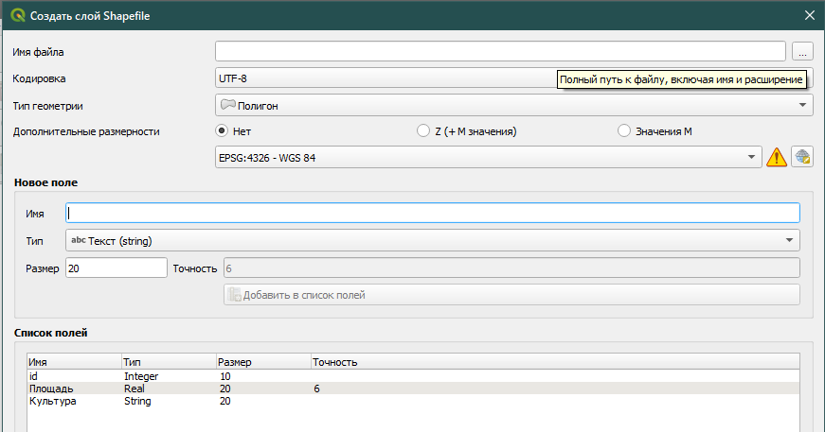Screen dimensions: 825x432
Task: Open the coordinate system selector globe icon
Action: click(802, 157)
